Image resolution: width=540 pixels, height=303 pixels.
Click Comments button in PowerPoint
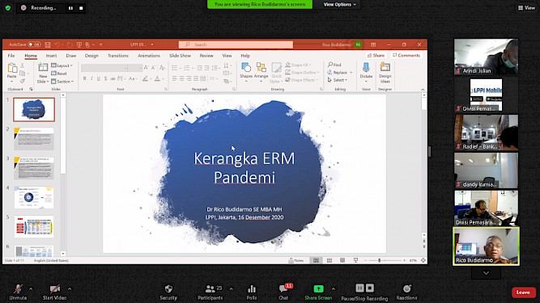(406, 55)
